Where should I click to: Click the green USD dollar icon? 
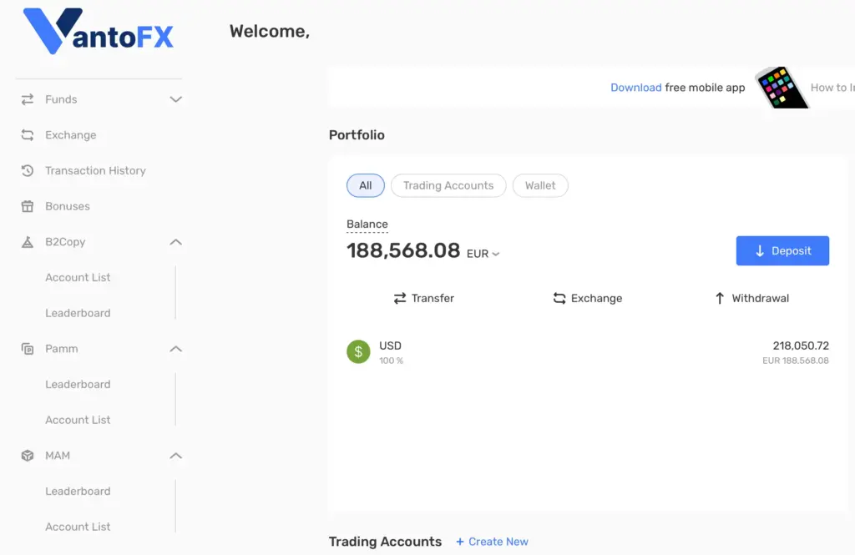pos(358,352)
